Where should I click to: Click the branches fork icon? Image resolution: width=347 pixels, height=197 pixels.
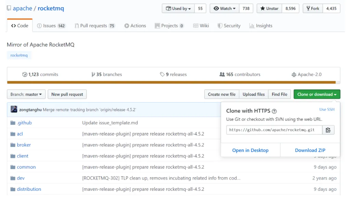tap(93, 75)
